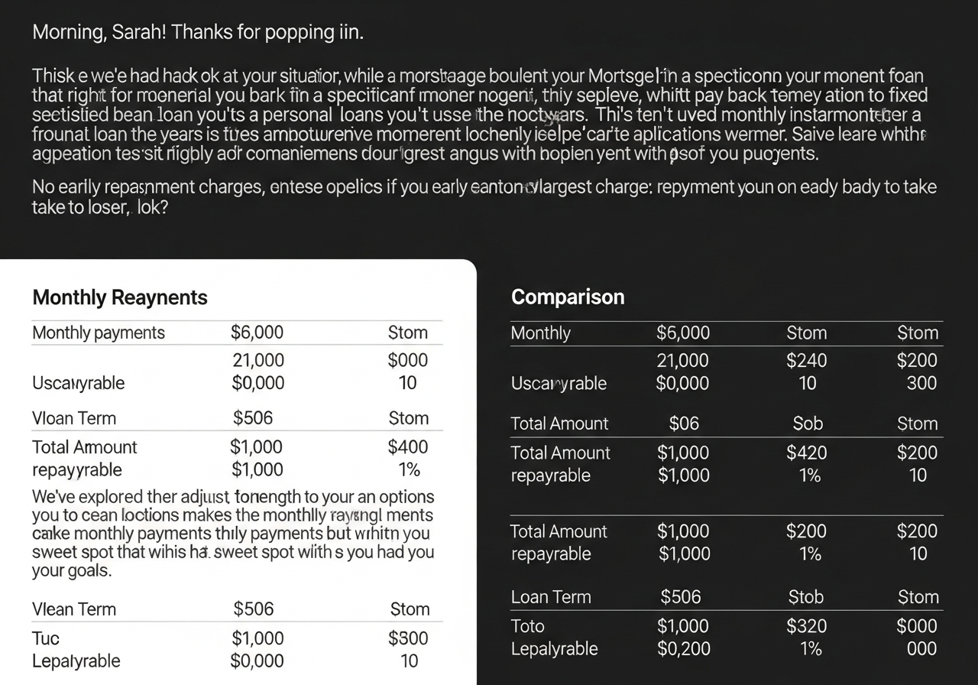The height and width of the screenshot is (685, 978).
Task: Select the "Monthly payments" row label
Action: [99, 333]
